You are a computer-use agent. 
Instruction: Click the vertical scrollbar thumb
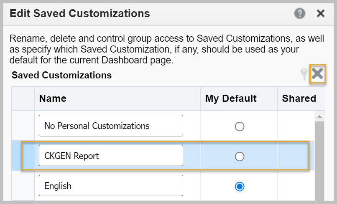319,161
